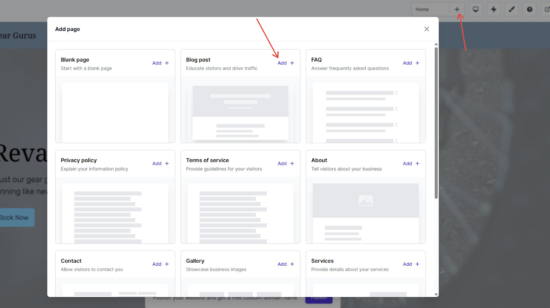Add a Privacy policy page
Viewport: 550px width, 308px height.
[x=161, y=164]
